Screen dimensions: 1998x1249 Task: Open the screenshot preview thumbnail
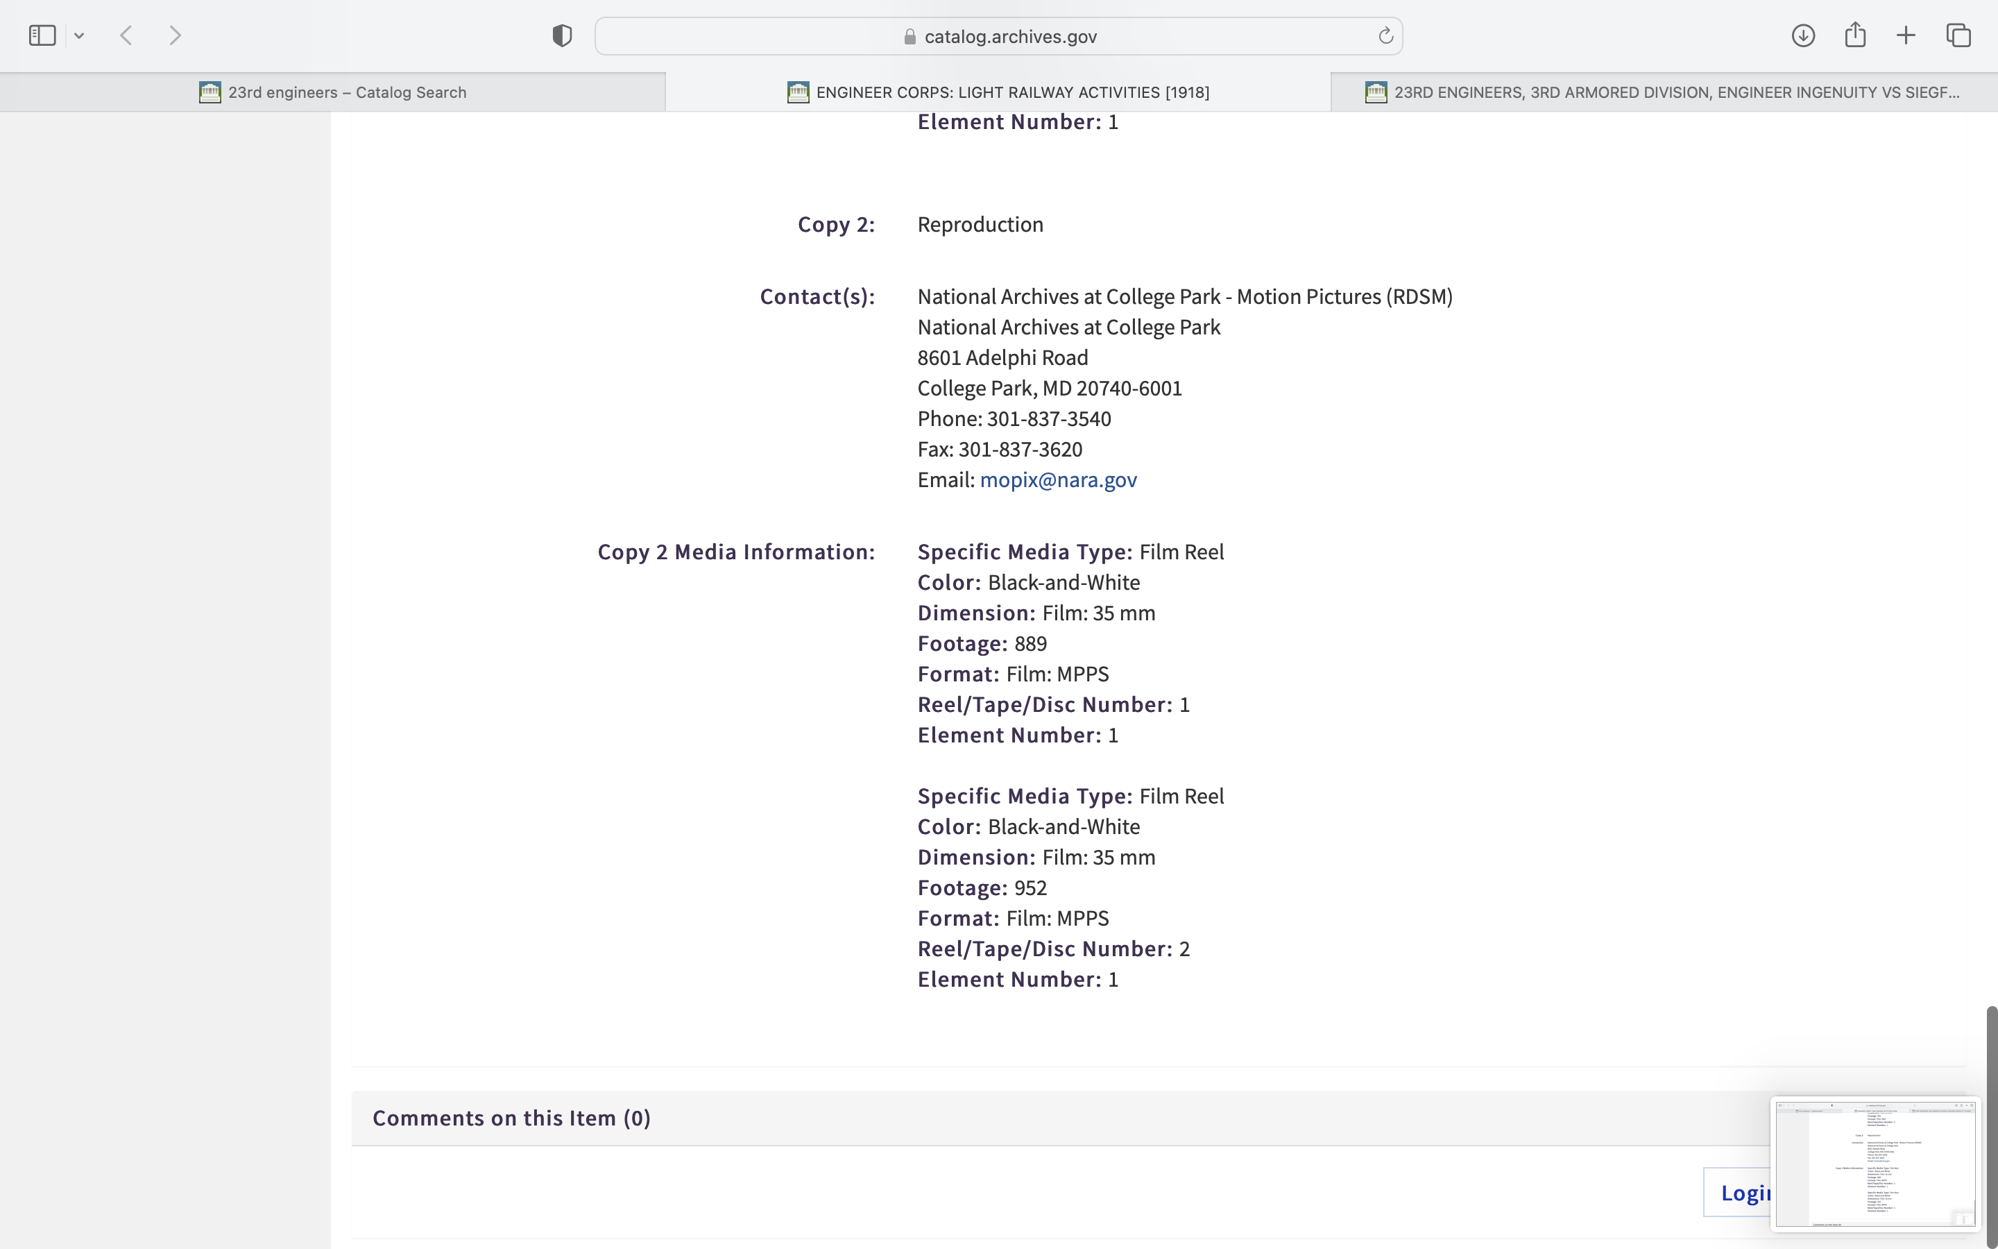point(1875,1163)
